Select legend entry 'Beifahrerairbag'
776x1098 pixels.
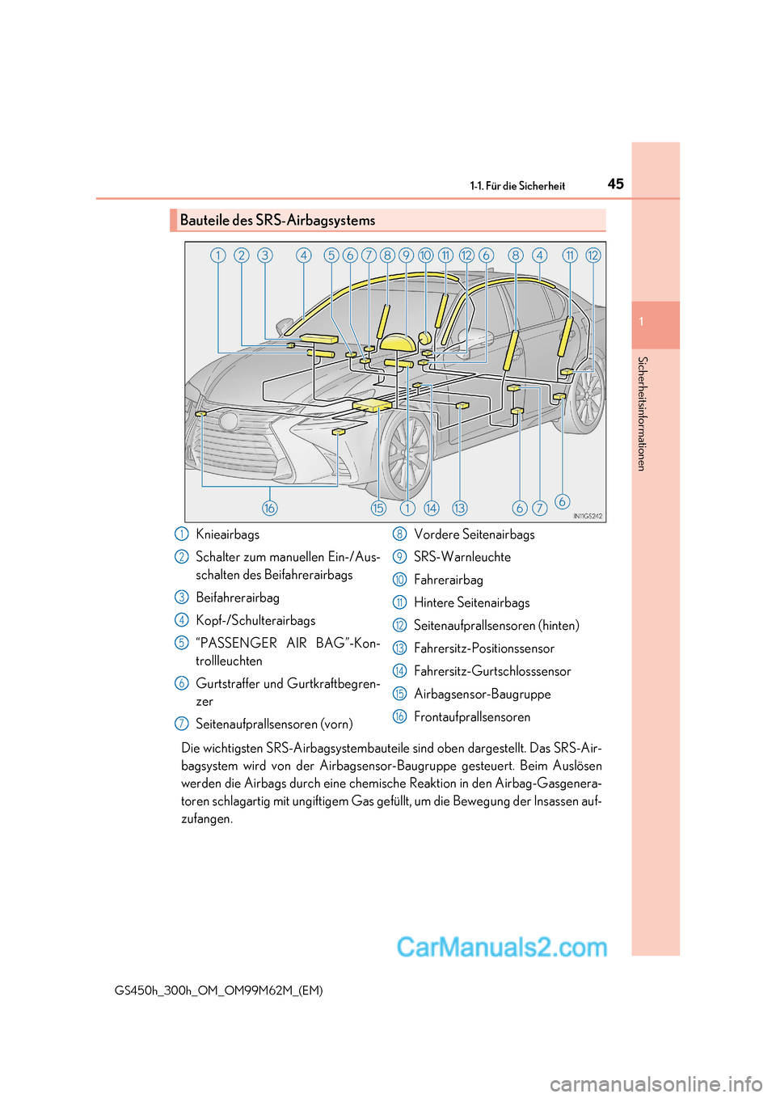pos(237,598)
